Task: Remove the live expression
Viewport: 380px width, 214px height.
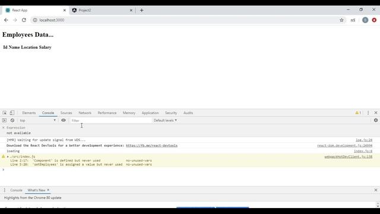Action: [4, 128]
